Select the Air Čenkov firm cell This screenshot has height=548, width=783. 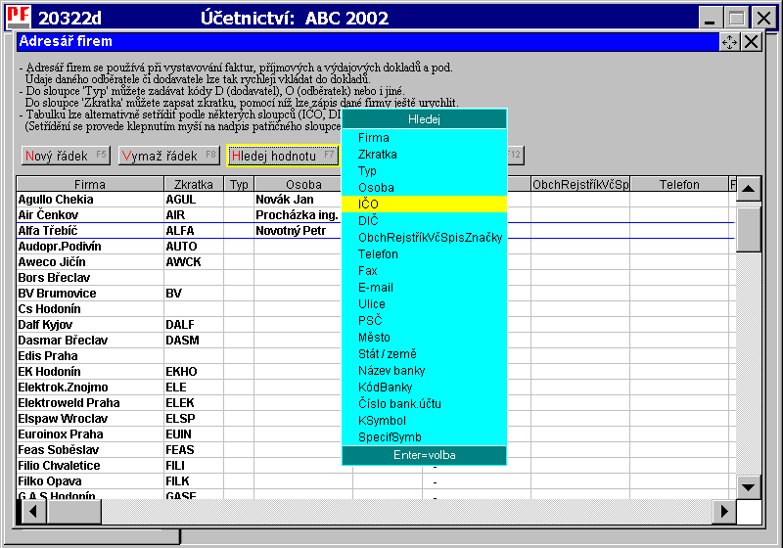click(90, 215)
